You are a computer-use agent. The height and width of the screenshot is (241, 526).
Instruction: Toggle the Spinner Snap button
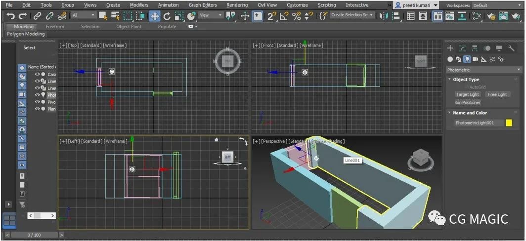308,16
